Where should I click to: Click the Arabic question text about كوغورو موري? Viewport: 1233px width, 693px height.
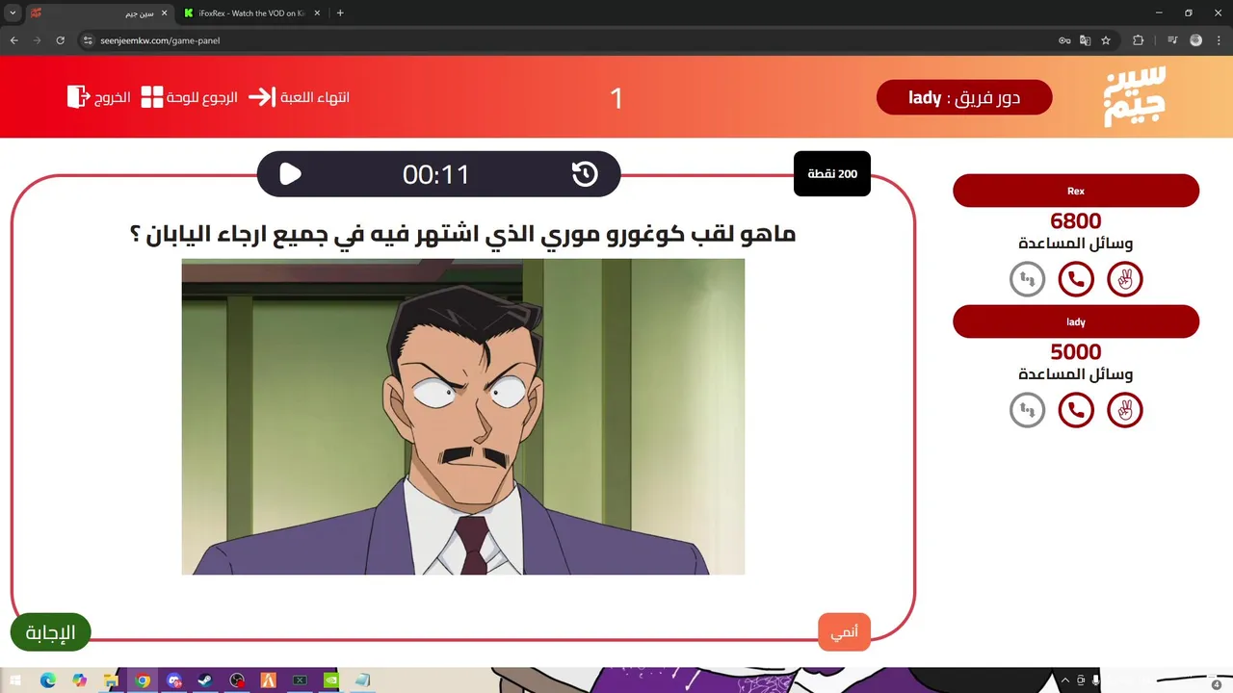462,234
